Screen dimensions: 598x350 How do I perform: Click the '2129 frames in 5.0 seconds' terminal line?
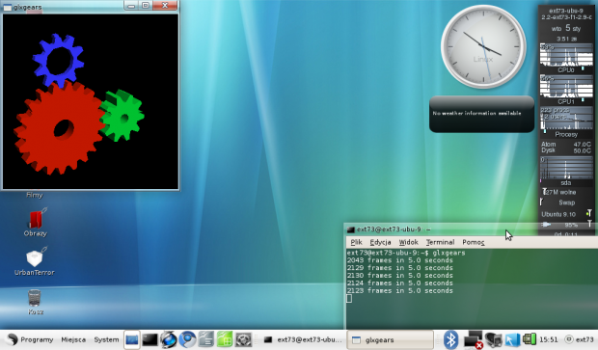click(x=399, y=268)
